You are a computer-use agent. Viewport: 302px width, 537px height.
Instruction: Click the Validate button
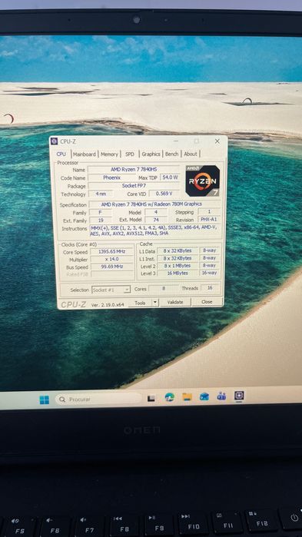(175, 302)
